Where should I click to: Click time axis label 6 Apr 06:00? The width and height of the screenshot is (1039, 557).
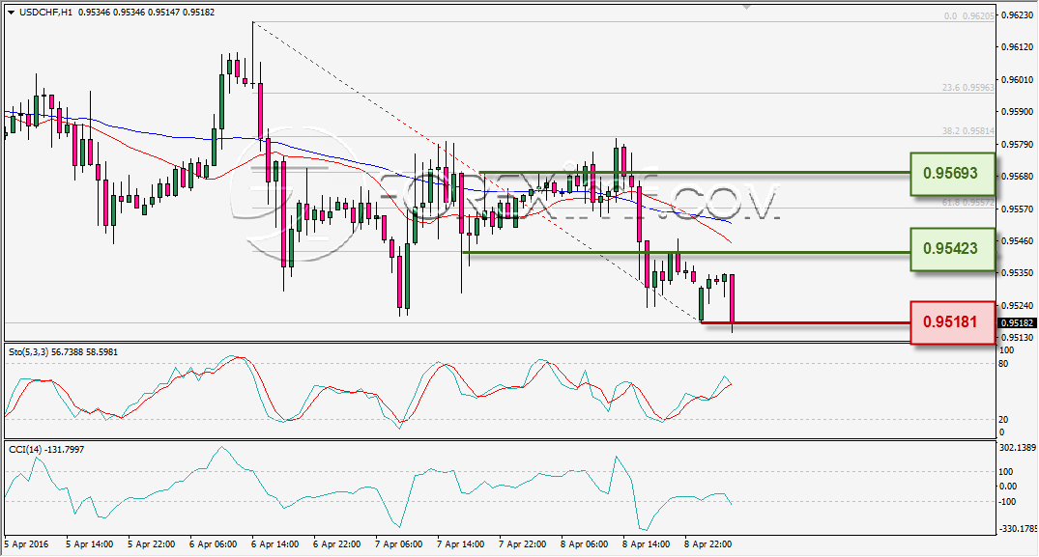pyautogui.click(x=214, y=543)
